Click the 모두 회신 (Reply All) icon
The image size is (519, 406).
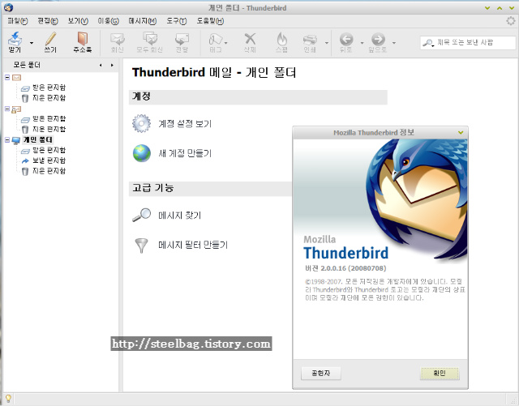tap(149, 39)
